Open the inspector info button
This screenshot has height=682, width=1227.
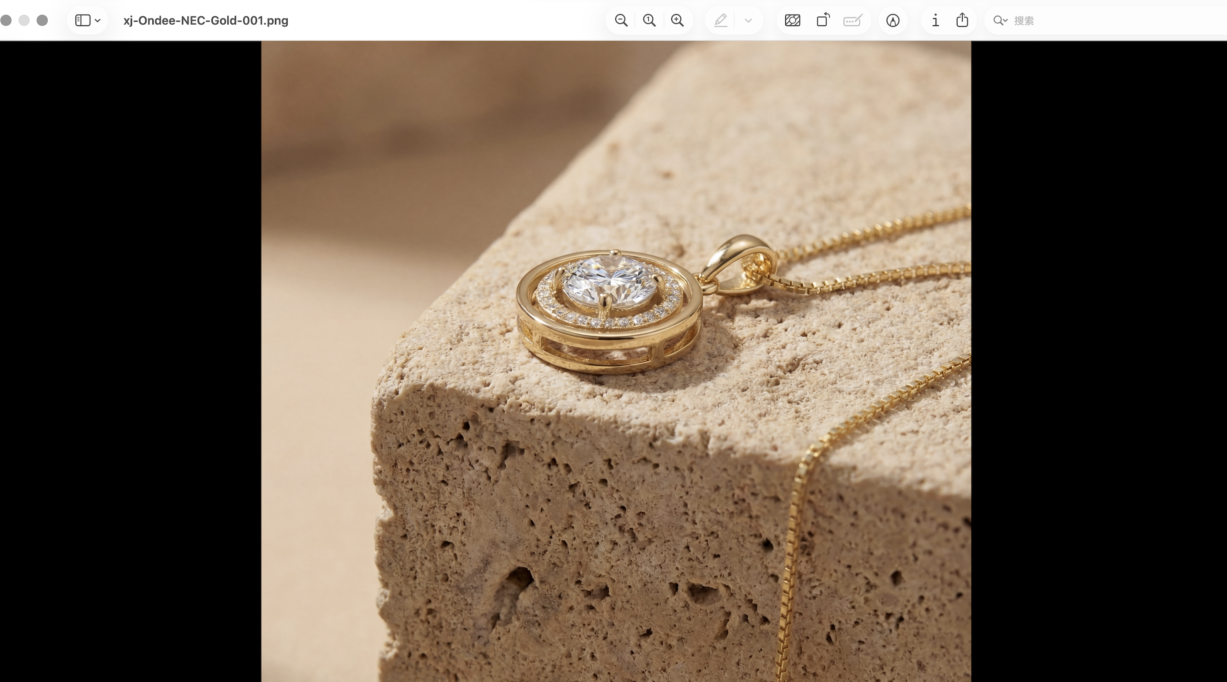tap(936, 20)
